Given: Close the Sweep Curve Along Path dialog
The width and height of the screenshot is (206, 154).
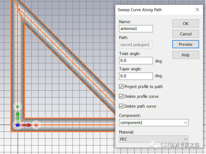Looking at the screenshot, I should coord(197,10).
